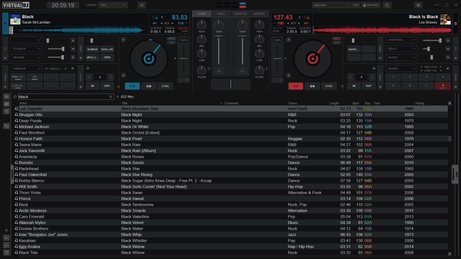Halve the right deck loop length with left arrow
This screenshot has height=259, width=461.
351,77
